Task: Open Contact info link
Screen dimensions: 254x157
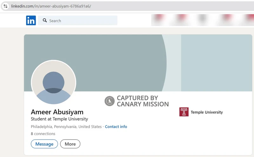Action: 116,127
